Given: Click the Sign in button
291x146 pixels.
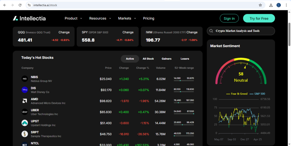Looking at the screenshot, I should tap(229, 18).
